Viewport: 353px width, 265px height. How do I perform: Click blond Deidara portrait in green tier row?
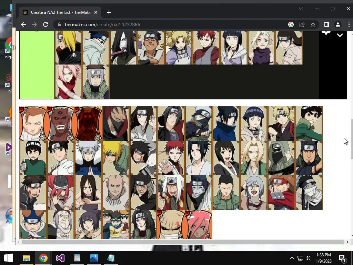click(x=69, y=48)
